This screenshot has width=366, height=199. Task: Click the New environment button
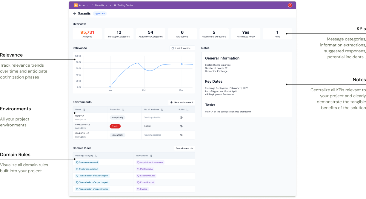(182, 102)
